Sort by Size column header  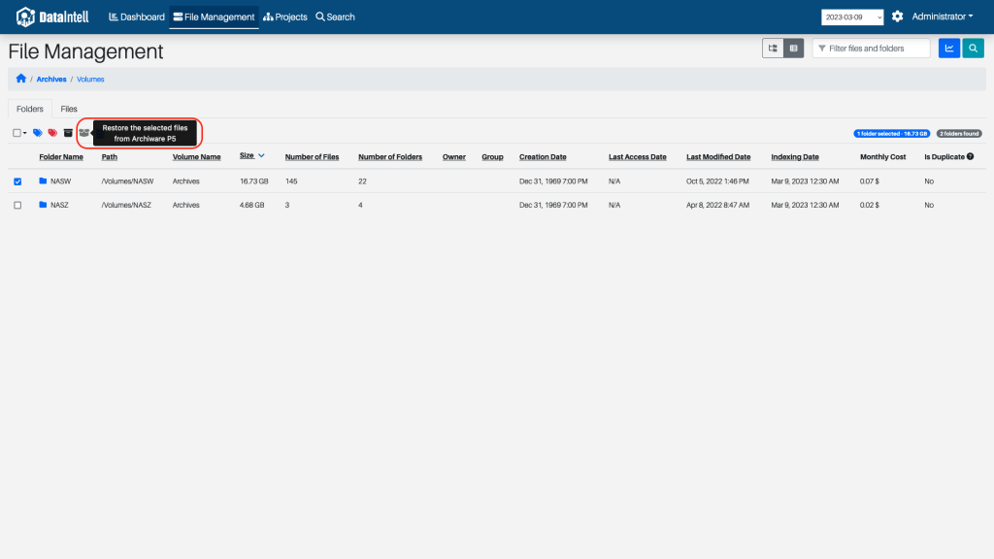[247, 156]
